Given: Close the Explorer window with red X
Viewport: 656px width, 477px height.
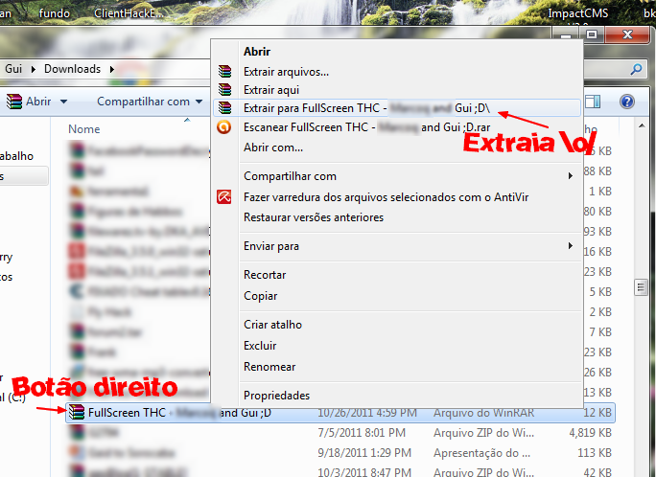Looking at the screenshot, I should (627, 34).
